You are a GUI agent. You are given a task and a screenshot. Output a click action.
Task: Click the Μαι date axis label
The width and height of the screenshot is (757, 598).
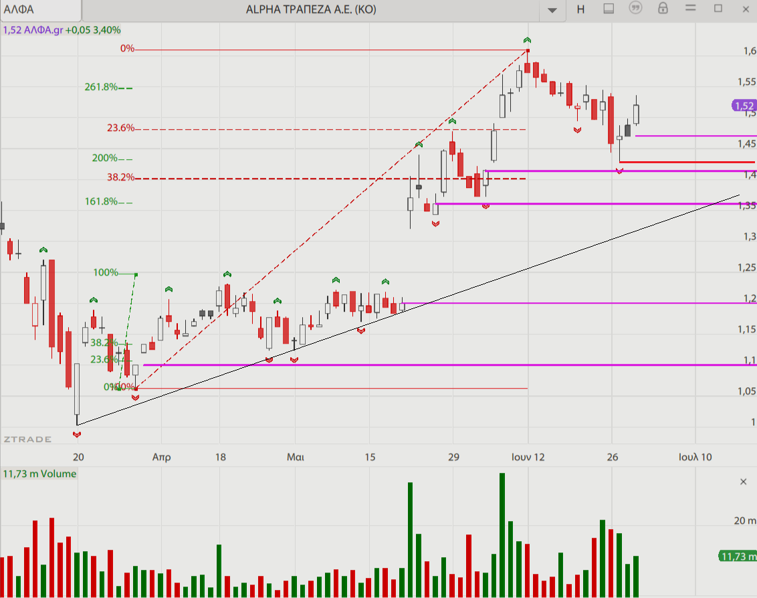click(x=296, y=457)
